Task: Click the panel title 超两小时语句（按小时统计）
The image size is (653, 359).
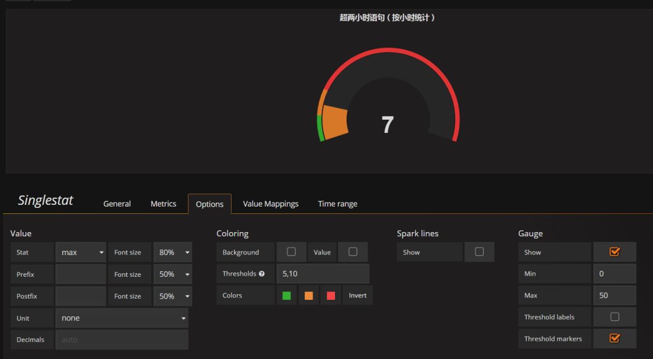Action: pyautogui.click(x=388, y=18)
